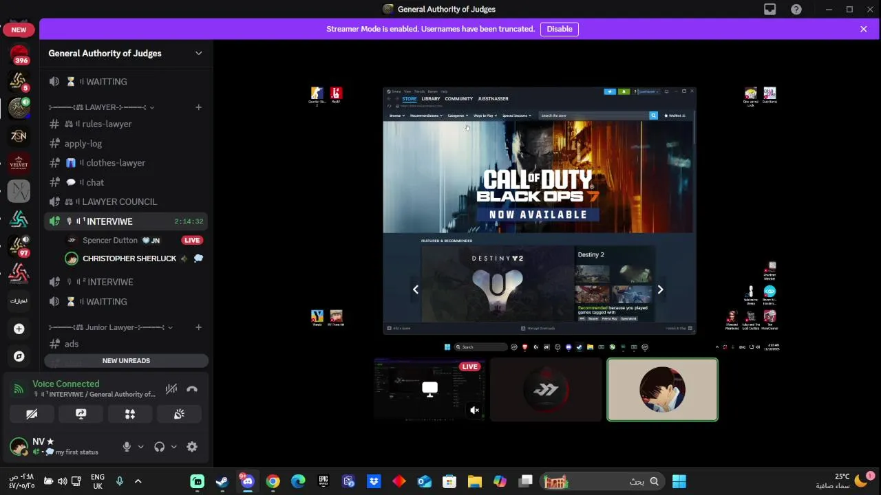Open the VELVET server

click(x=19, y=163)
